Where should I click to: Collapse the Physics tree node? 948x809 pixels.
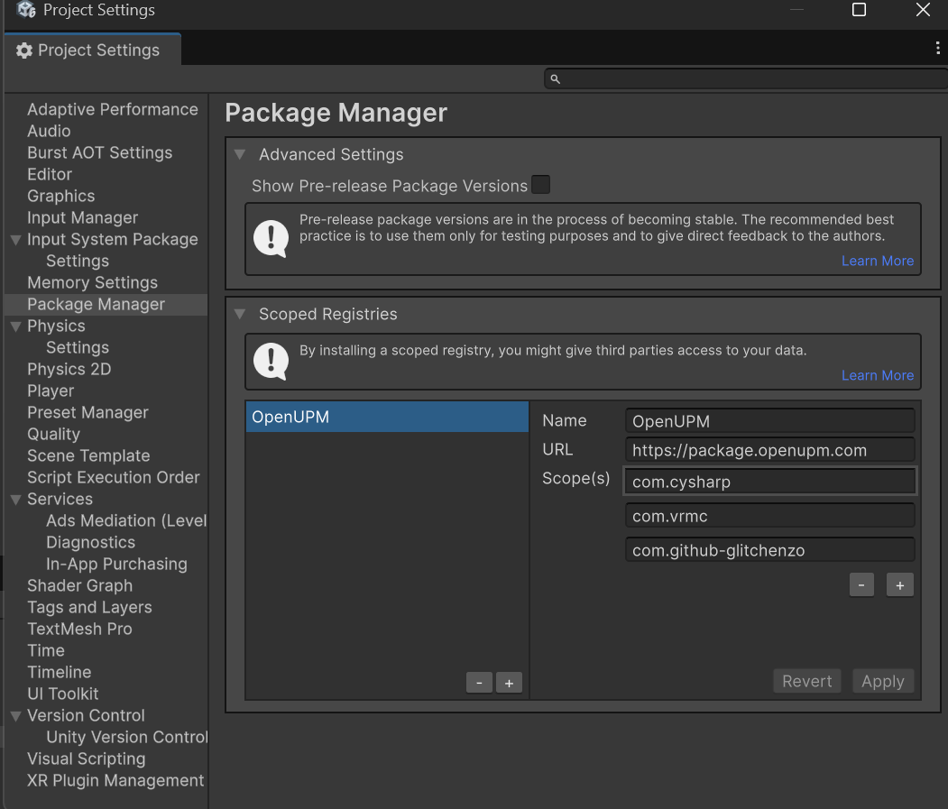(x=16, y=326)
